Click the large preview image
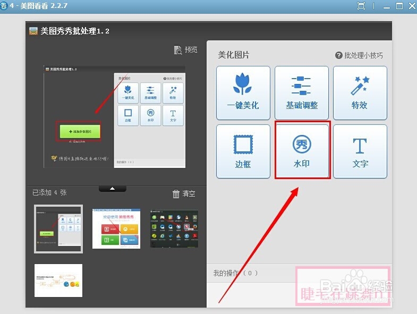The width and height of the screenshot is (417, 314). (115, 117)
